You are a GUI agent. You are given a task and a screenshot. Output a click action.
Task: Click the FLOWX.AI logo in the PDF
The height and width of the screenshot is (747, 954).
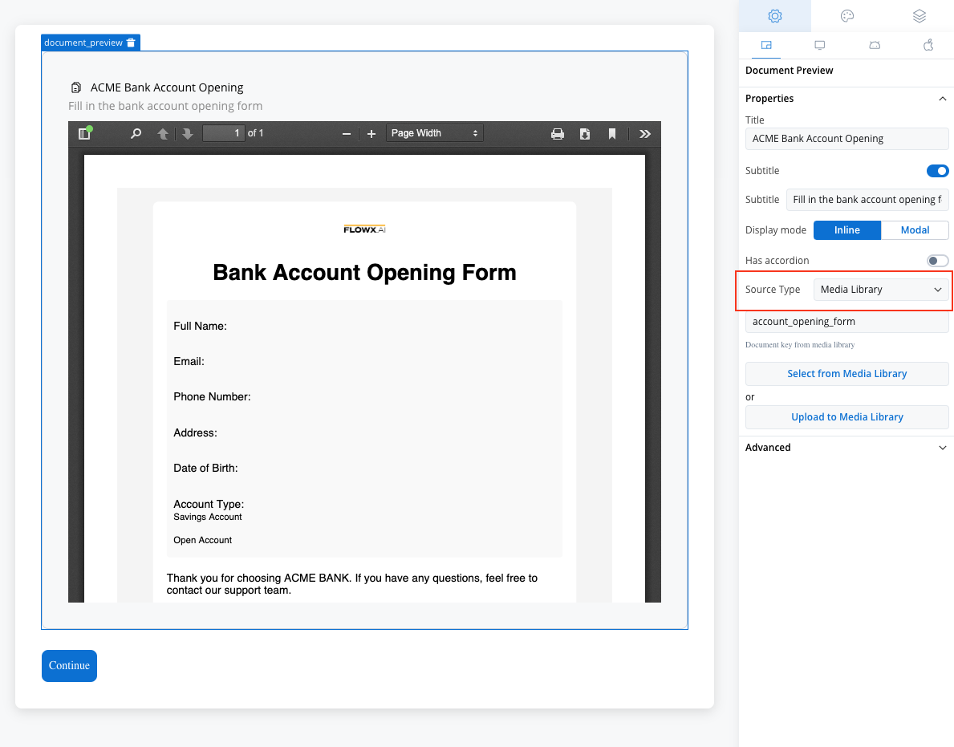(364, 229)
